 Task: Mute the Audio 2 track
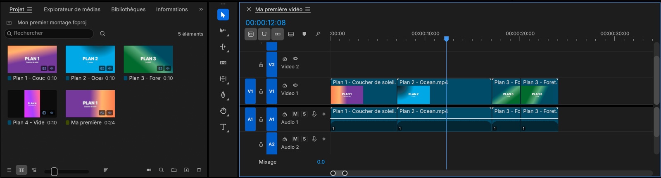(x=295, y=139)
